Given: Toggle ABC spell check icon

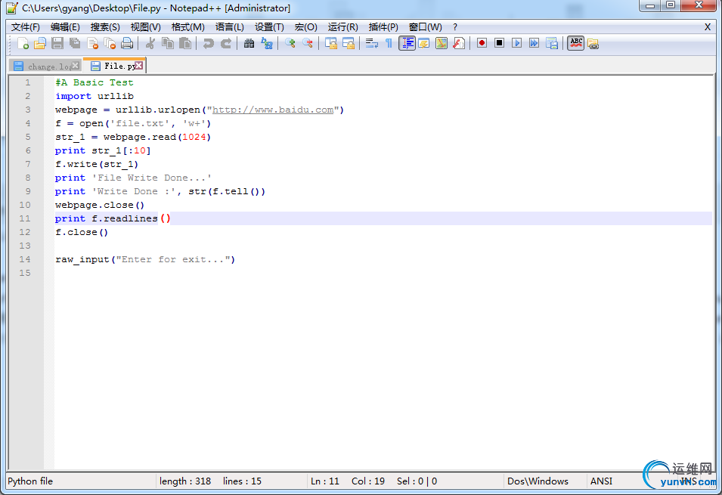Looking at the screenshot, I should 575,43.
